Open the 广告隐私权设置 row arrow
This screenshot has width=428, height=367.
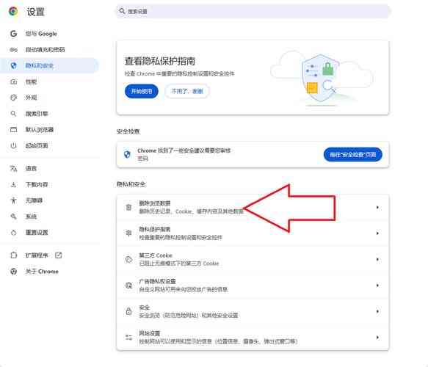[377, 285]
